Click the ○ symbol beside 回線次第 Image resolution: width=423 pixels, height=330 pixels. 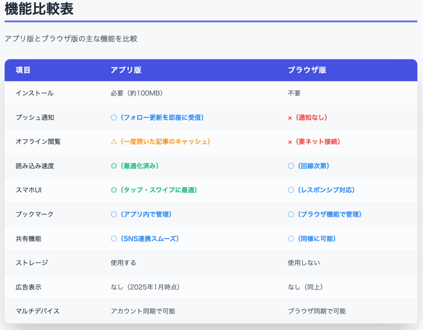(x=291, y=166)
